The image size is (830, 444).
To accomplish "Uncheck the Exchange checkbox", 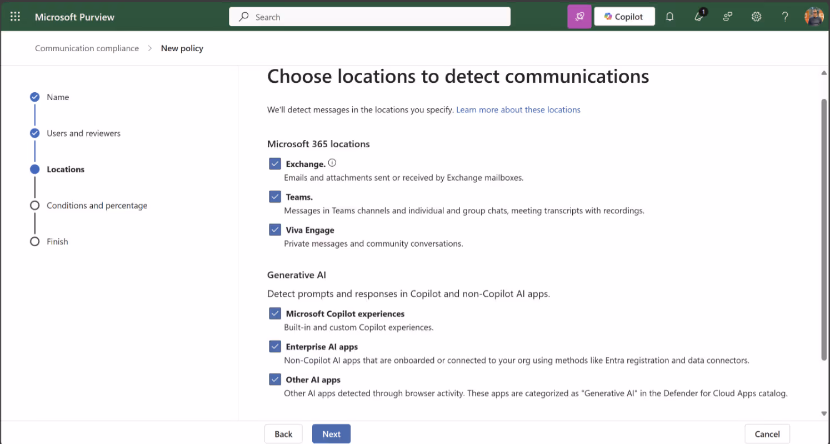I will (274, 164).
